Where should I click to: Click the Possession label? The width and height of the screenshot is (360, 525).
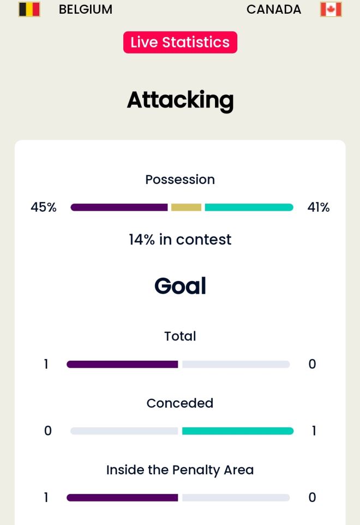(180, 180)
